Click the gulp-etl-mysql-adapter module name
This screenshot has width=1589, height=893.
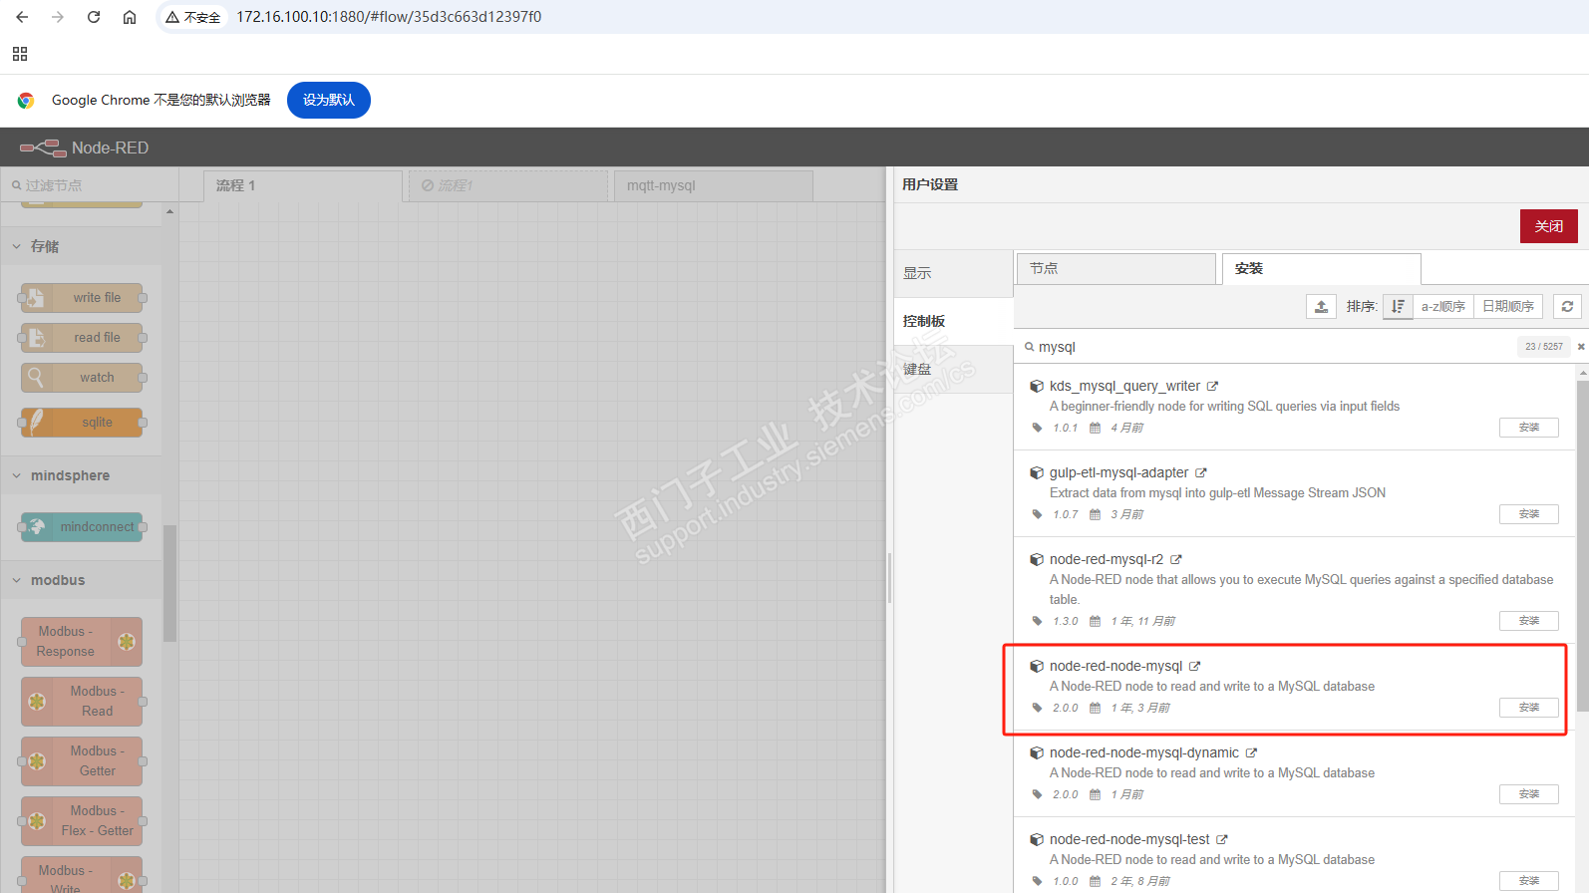point(1118,472)
